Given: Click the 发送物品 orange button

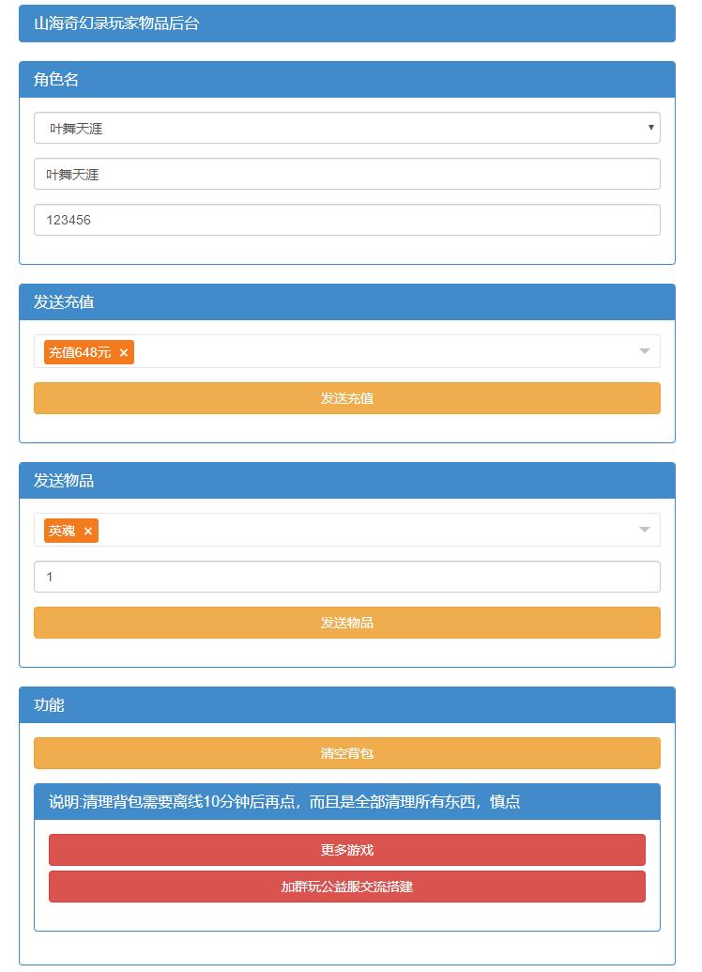Looking at the screenshot, I should (347, 623).
